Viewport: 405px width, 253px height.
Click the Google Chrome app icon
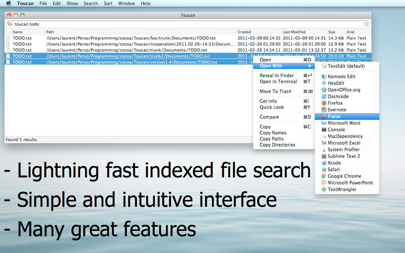[x=324, y=176]
